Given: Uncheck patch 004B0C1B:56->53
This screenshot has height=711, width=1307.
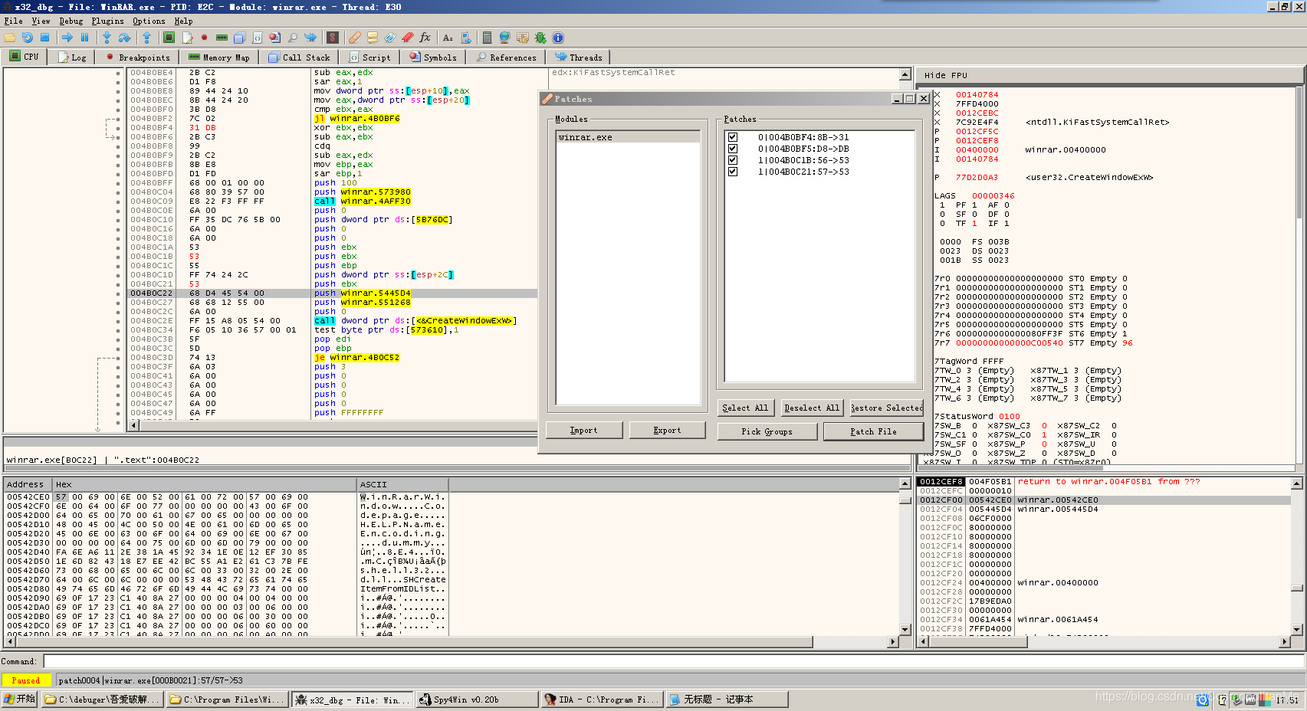Looking at the screenshot, I should click(x=733, y=161).
